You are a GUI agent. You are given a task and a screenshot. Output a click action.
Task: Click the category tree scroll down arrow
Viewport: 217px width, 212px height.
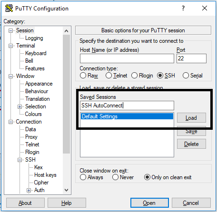click(66, 190)
